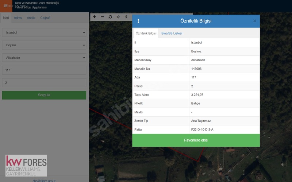
Task: Click the Favorilere ekle button
Action: pyautogui.click(x=196, y=140)
